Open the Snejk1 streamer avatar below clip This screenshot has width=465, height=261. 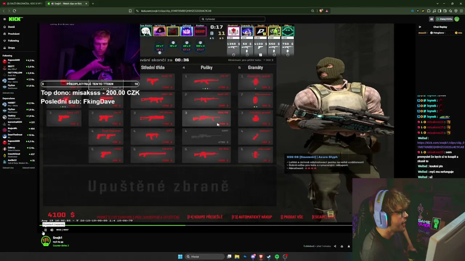(x=45, y=241)
